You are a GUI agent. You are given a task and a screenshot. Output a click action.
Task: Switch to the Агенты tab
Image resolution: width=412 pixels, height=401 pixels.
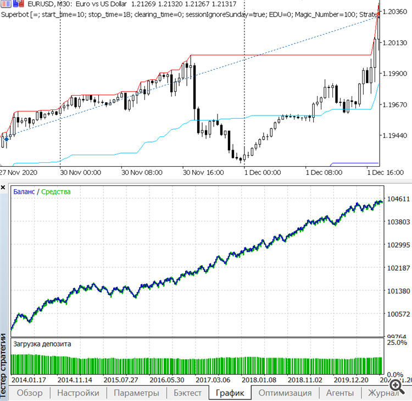(x=339, y=393)
